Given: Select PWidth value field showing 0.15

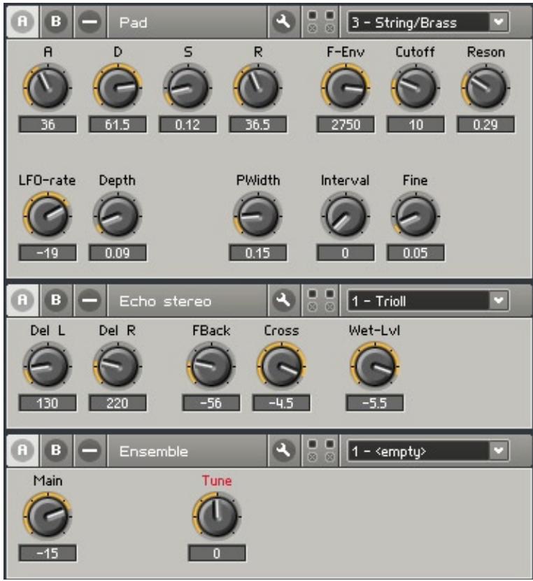Looking at the screenshot, I should point(258,253).
